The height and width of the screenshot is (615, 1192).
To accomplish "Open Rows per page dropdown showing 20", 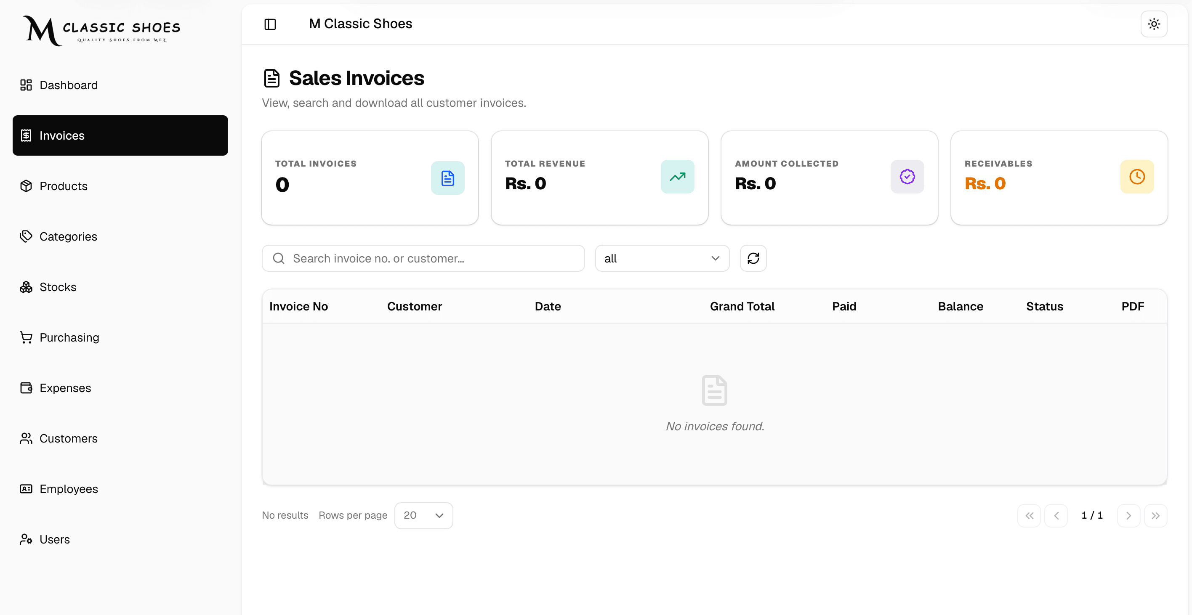I will [x=423, y=515].
